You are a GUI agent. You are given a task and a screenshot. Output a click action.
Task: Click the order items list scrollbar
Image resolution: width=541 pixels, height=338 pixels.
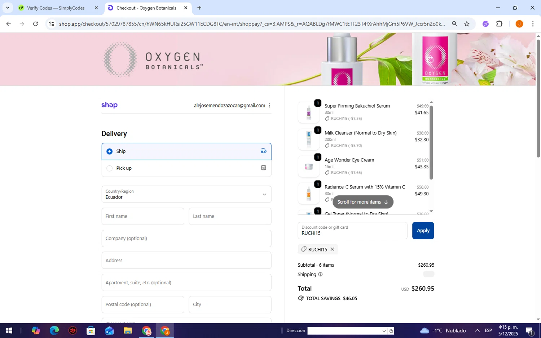pyautogui.click(x=431, y=142)
